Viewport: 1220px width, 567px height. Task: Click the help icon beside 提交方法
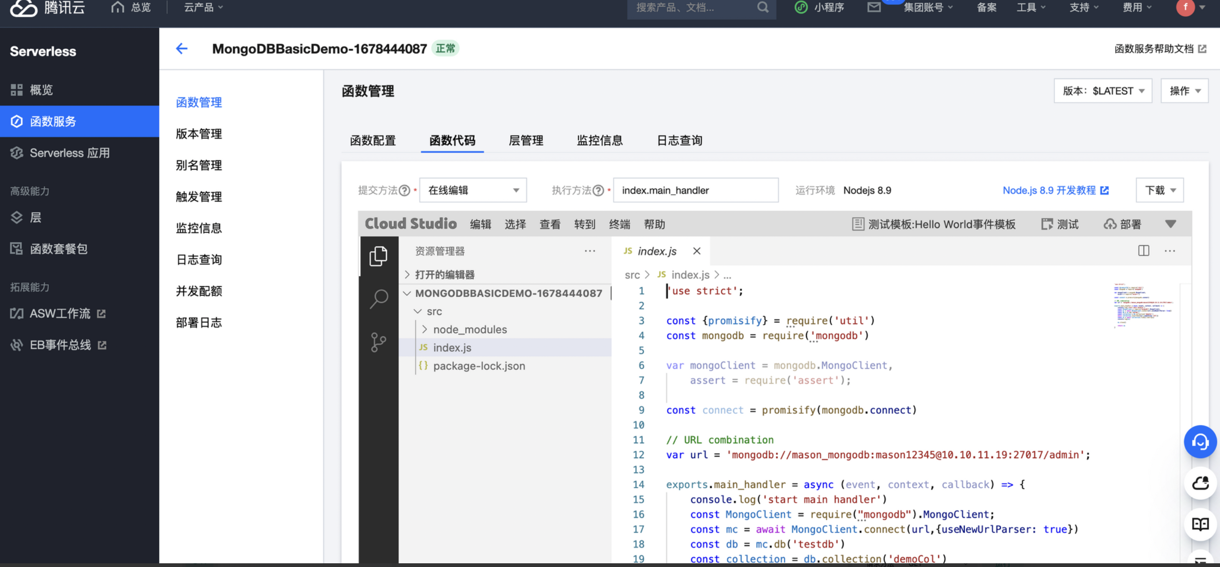[404, 190]
